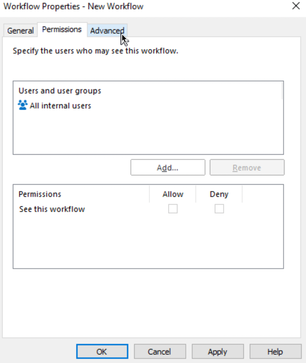Tick the Deny checkbox for See this workflow
The height and width of the screenshot is (363, 306).
(x=219, y=209)
